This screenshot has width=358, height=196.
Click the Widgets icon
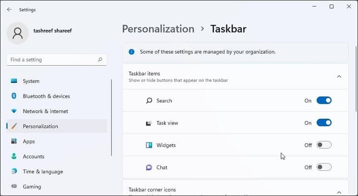149,145
